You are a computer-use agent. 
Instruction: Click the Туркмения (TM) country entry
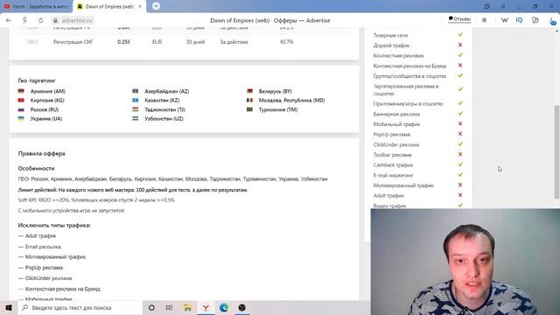click(x=278, y=109)
